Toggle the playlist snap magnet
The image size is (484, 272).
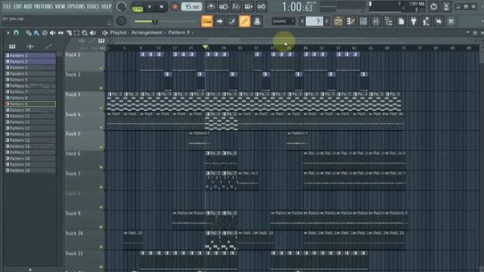point(16,32)
